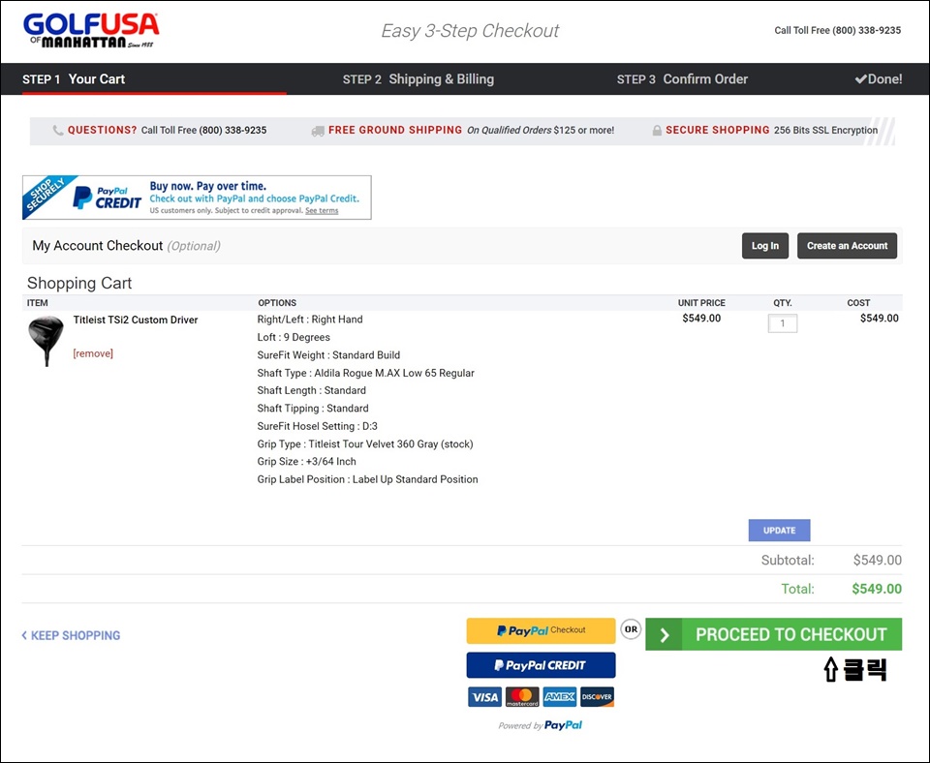Click "Grip Label Position" option line
Screen dimensions: 930x763
coord(368,479)
